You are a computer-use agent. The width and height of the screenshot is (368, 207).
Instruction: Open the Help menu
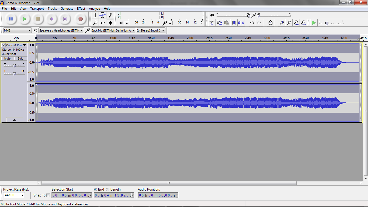tap(107, 9)
